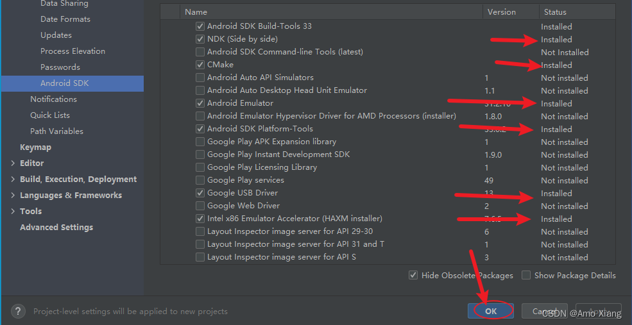This screenshot has width=632, height=325.
Task: Enable Android SDK Command-line Tools checkbox
Action: coord(201,52)
